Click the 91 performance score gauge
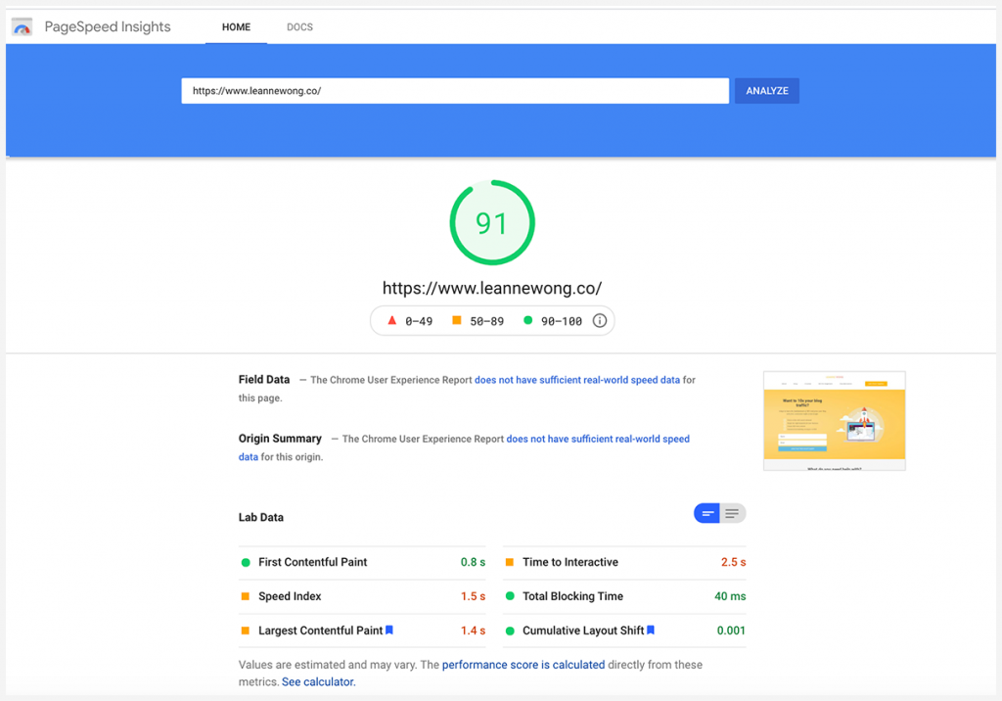1002x701 pixels. coord(492,222)
